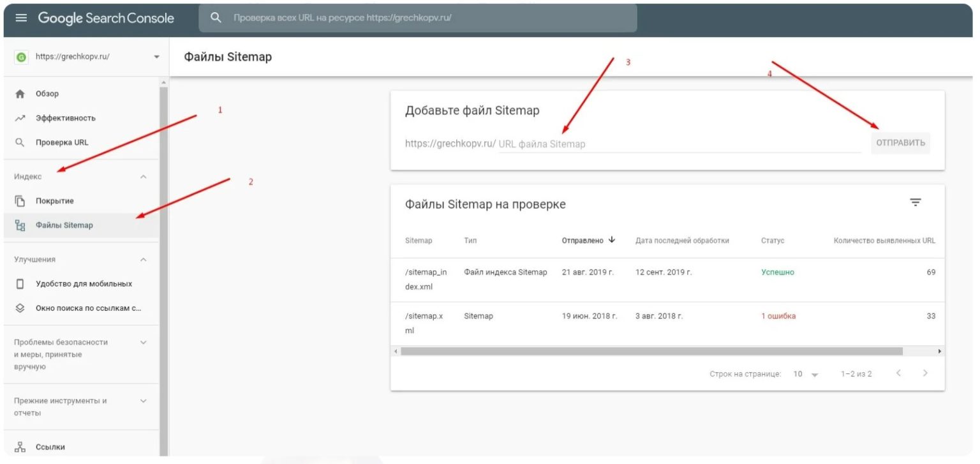Click the 1 ошибка status
The image size is (980, 464).
coord(778,317)
